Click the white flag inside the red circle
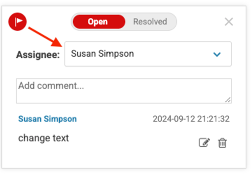Image resolution: width=251 pixels, height=177 pixels. point(18,21)
